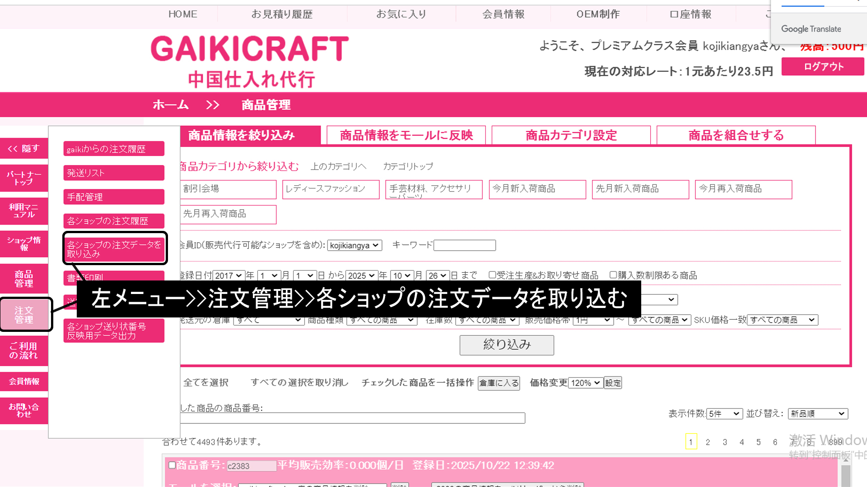867x487 pixels.
Task: Open お問い合わせ sidebar item
Action: (x=24, y=410)
